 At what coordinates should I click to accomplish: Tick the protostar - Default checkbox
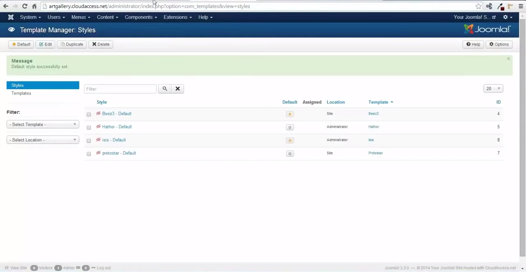click(x=89, y=154)
